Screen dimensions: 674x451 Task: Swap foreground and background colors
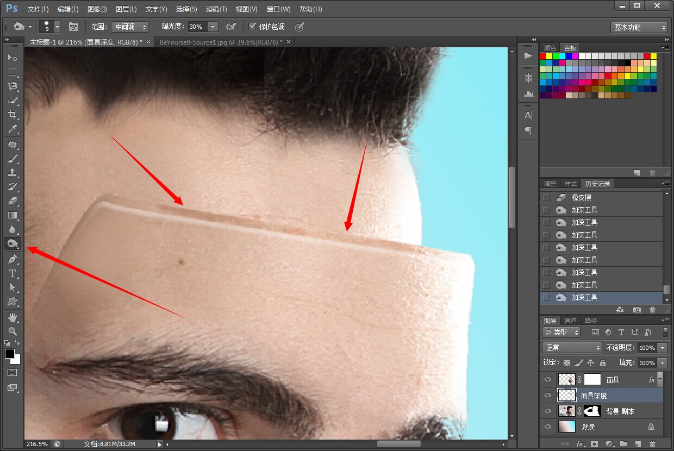[x=17, y=343]
